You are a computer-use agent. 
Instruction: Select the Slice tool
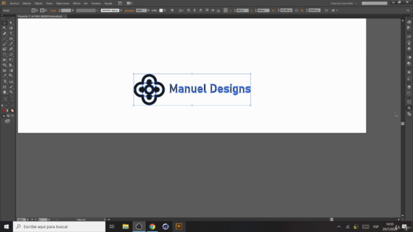[11, 87]
